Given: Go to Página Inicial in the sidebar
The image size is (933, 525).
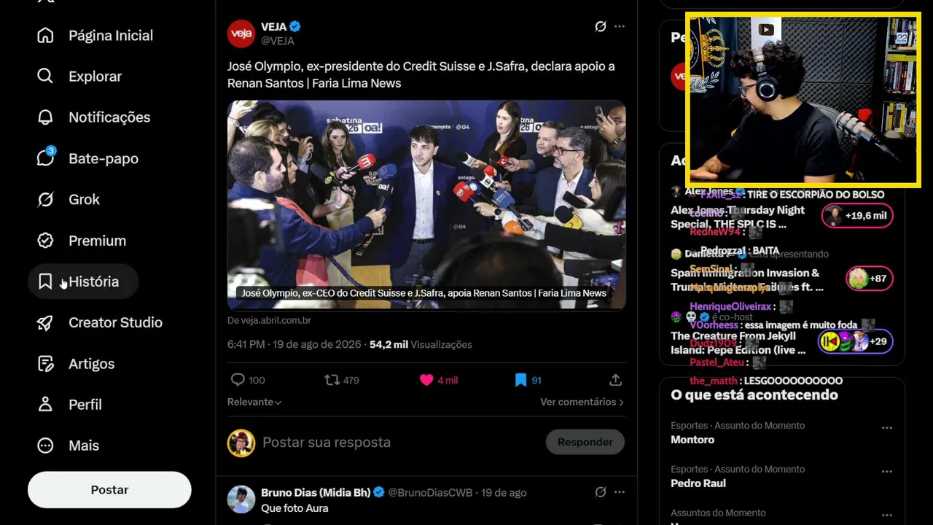Looking at the screenshot, I should (95, 35).
